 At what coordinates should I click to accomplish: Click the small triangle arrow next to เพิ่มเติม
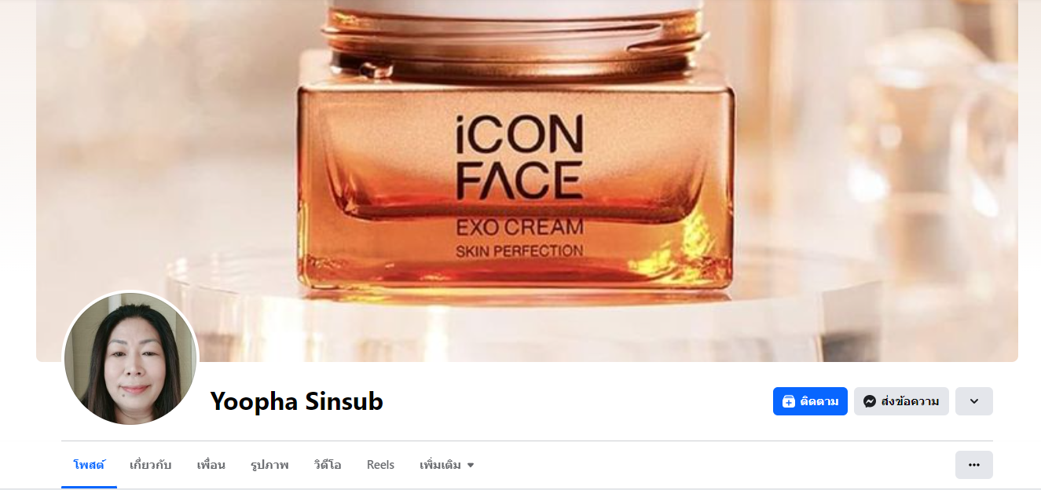click(471, 466)
